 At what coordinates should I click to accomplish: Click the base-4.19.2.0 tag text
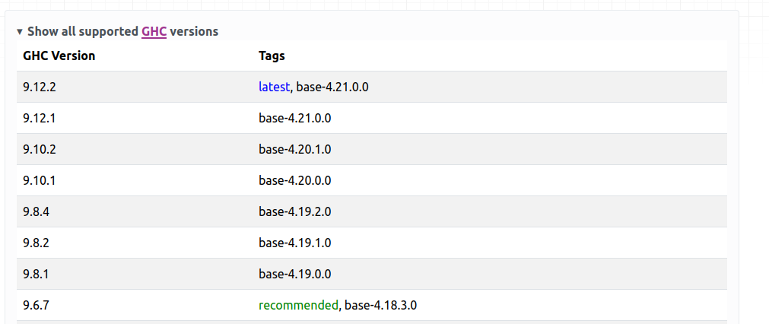click(x=295, y=211)
